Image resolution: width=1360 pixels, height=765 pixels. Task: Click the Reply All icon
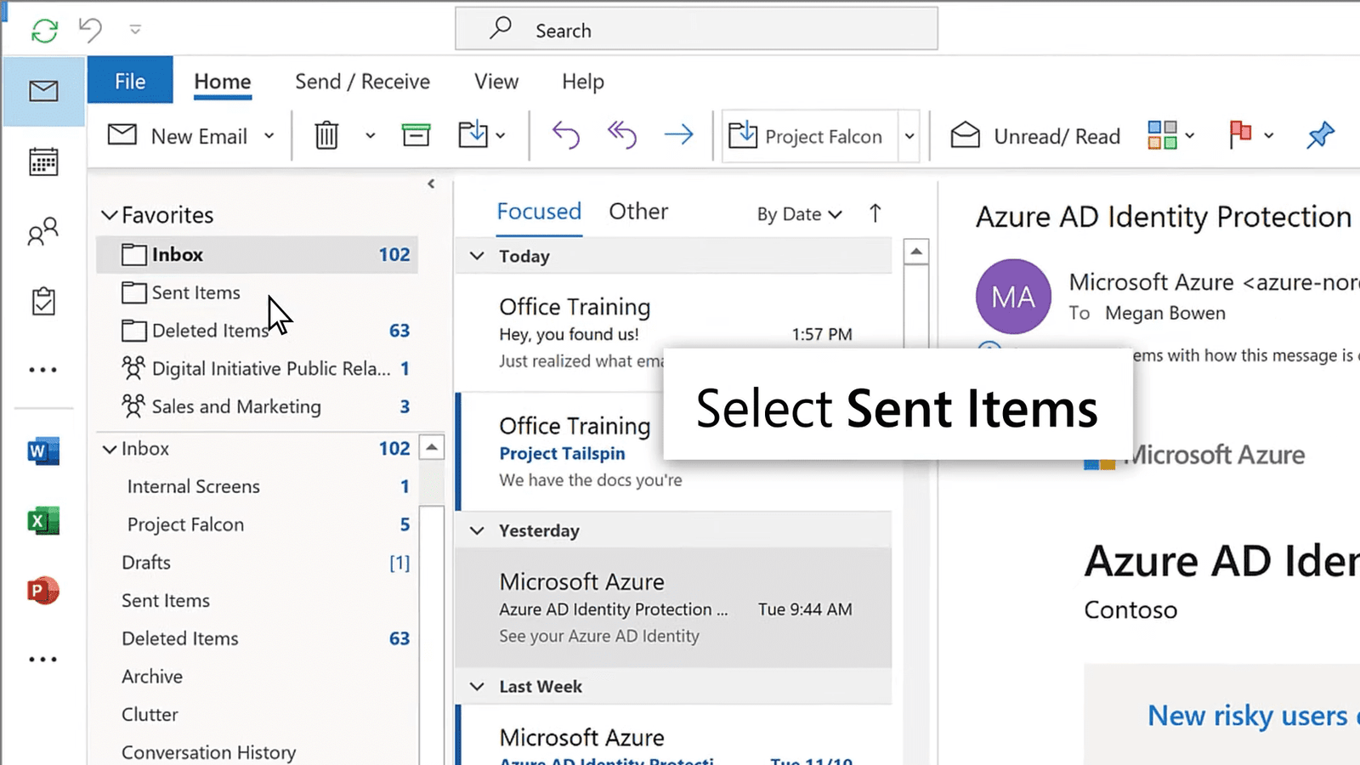click(x=622, y=134)
